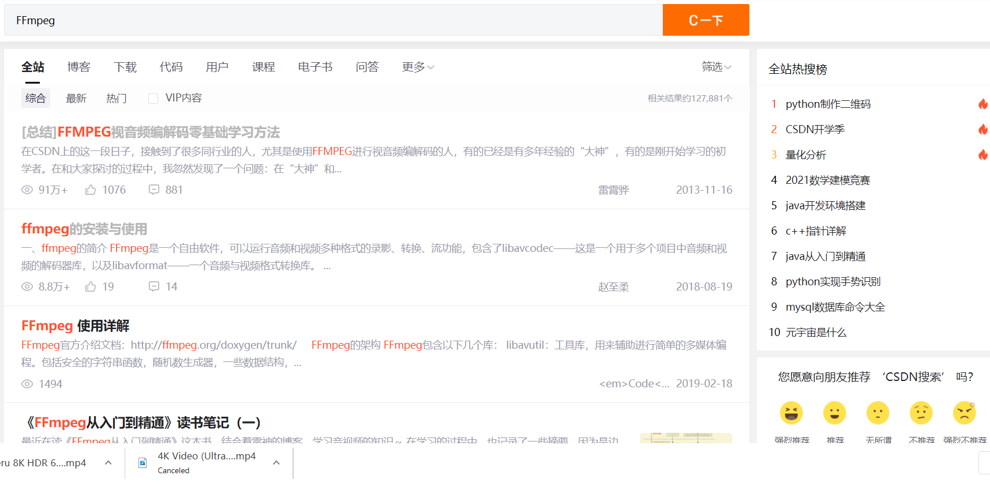Focus the FFmpeg search input field

333,20
